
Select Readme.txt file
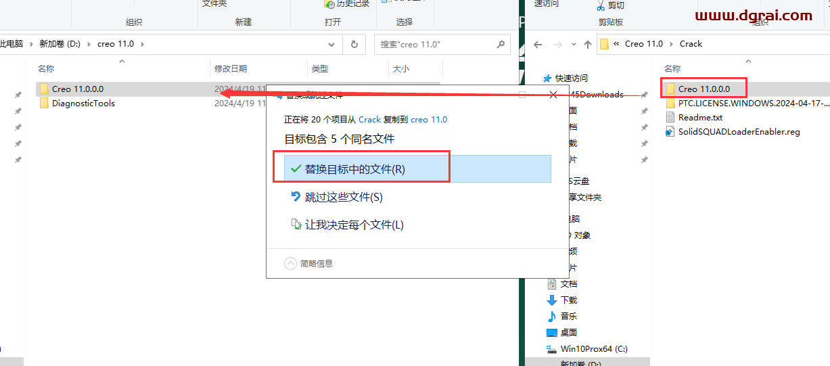694,117
